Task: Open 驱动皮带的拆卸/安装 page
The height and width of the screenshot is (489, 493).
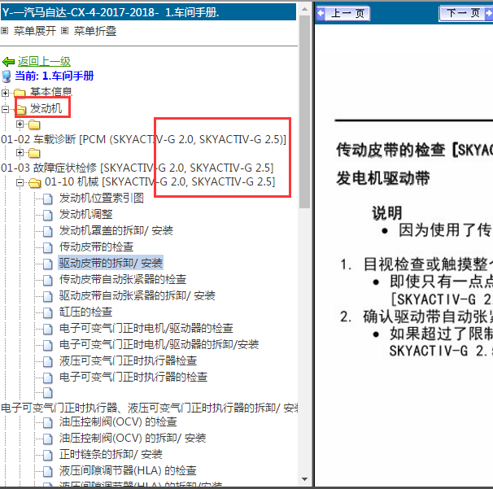Action: pyautogui.click(x=111, y=263)
